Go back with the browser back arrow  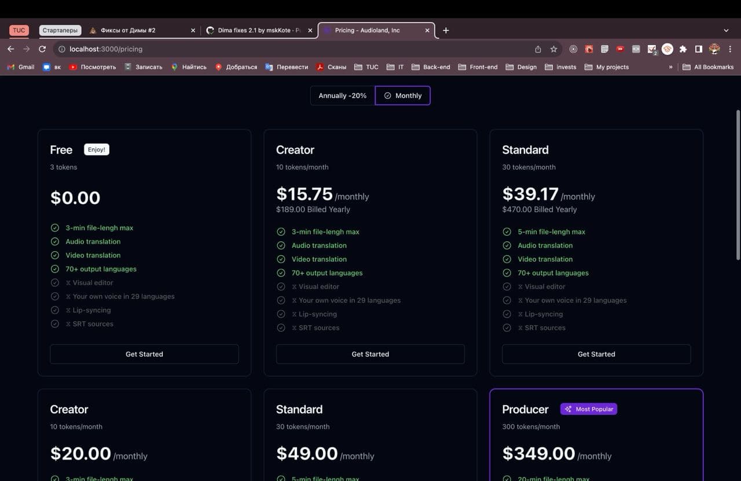pos(10,49)
